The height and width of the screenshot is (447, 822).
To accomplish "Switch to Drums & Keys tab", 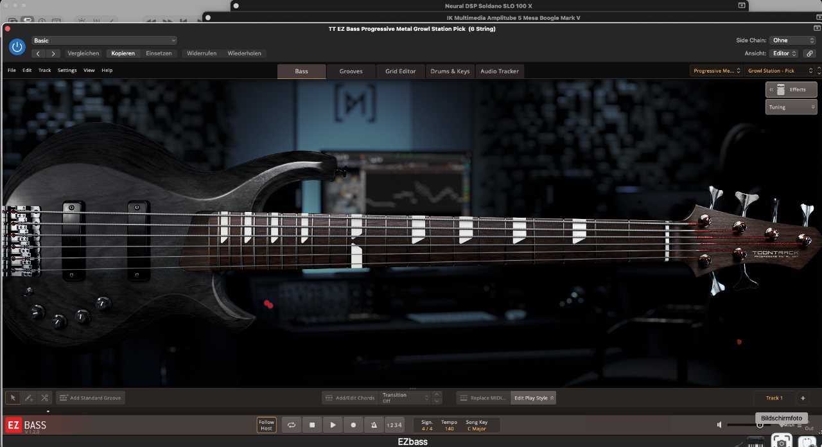I will (x=450, y=71).
